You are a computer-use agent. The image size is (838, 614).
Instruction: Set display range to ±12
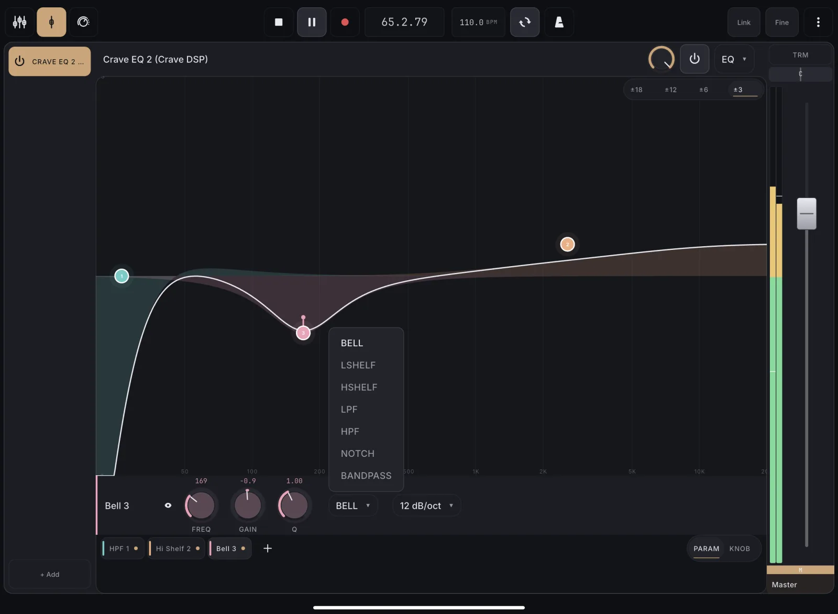670,90
